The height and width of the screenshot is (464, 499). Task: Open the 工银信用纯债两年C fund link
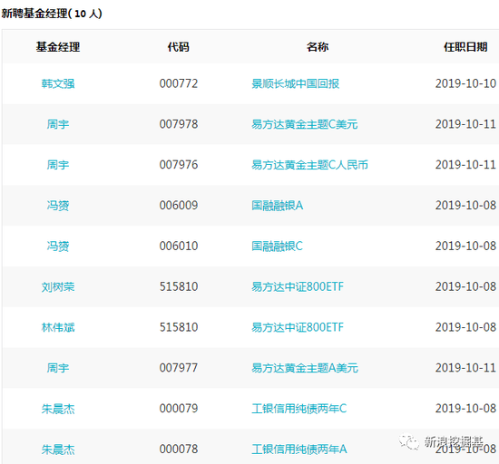[299, 409]
